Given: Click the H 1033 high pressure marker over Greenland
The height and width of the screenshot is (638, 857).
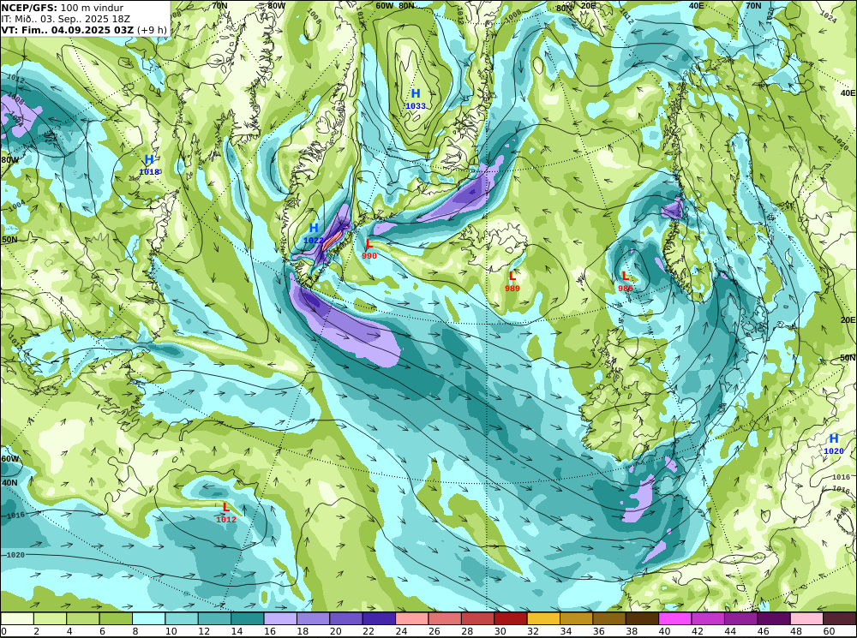Looking at the screenshot, I should [416, 98].
